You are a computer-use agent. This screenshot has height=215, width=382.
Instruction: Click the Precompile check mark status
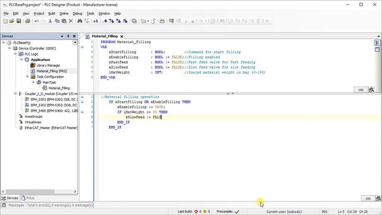point(237,211)
